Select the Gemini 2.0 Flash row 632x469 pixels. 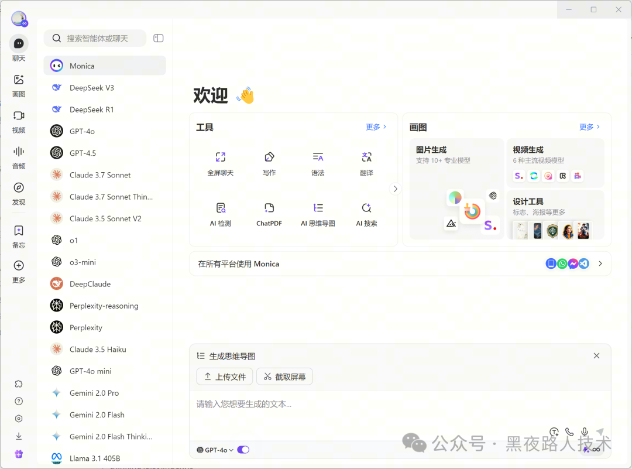[105, 414]
